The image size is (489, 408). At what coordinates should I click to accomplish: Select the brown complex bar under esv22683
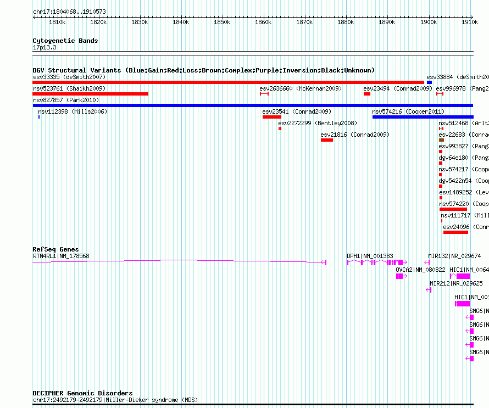[441, 140]
